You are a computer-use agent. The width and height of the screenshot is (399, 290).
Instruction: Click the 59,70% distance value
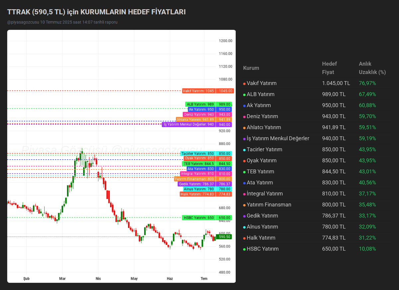[367, 116]
